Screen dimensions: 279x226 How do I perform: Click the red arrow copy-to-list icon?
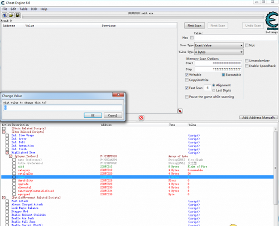pos(180,111)
